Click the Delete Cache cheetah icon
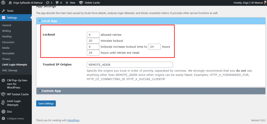 pos(81,3)
